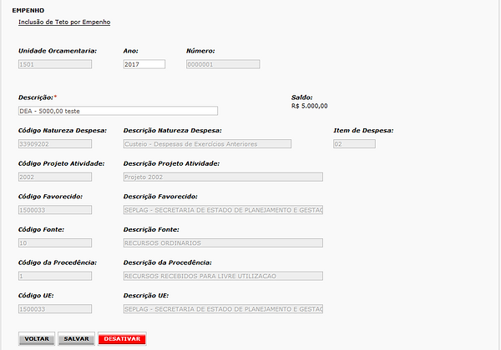Image resolution: width=501 pixels, height=350 pixels.
Task: Click the Item de Despesa field 02
Action: [354, 144]
